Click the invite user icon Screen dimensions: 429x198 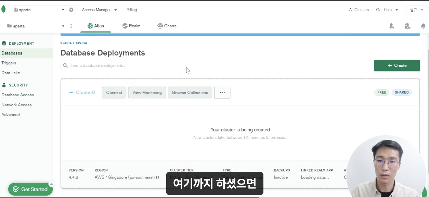click(392, 26)
